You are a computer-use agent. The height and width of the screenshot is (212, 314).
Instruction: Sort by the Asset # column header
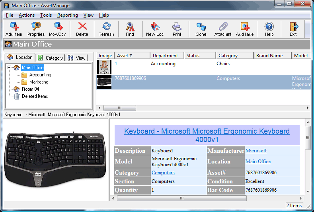(x=132, y=56)
